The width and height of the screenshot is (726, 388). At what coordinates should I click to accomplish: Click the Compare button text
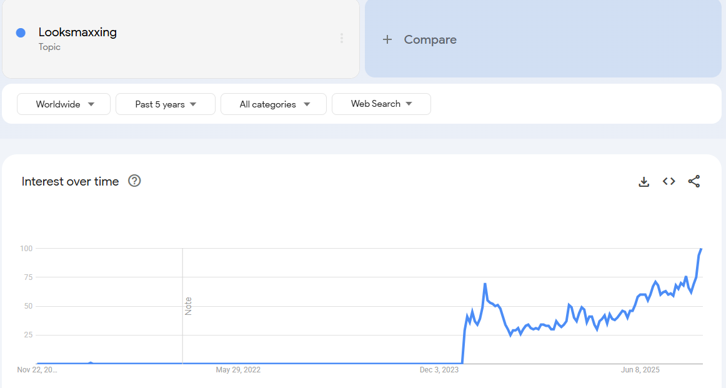pos(430,39)
